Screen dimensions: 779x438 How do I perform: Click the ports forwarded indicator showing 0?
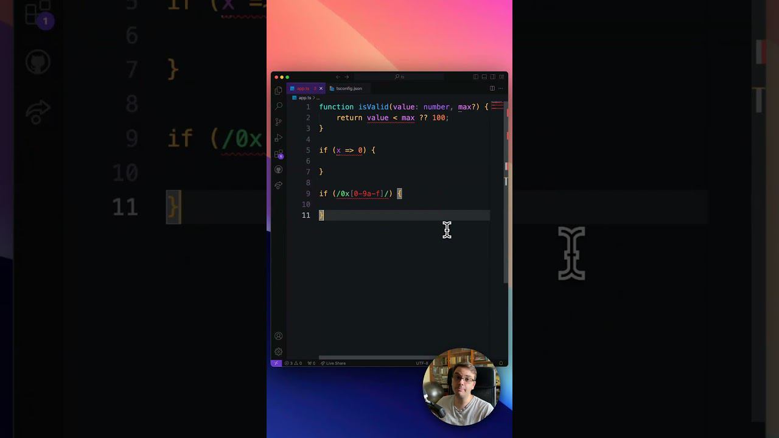tap(312, 363)
